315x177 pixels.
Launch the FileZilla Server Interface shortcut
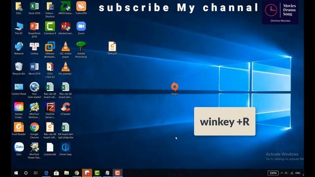[50, 110]
